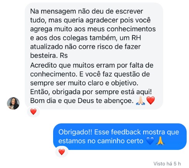
Task: Click the line starting "Na mensagem não deu"
Action: pyautogui.click(x=87, y=11)
